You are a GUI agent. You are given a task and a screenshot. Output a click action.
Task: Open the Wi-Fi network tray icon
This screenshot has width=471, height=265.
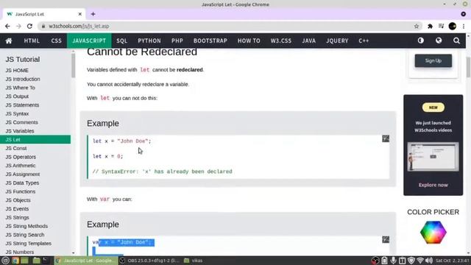420,261
